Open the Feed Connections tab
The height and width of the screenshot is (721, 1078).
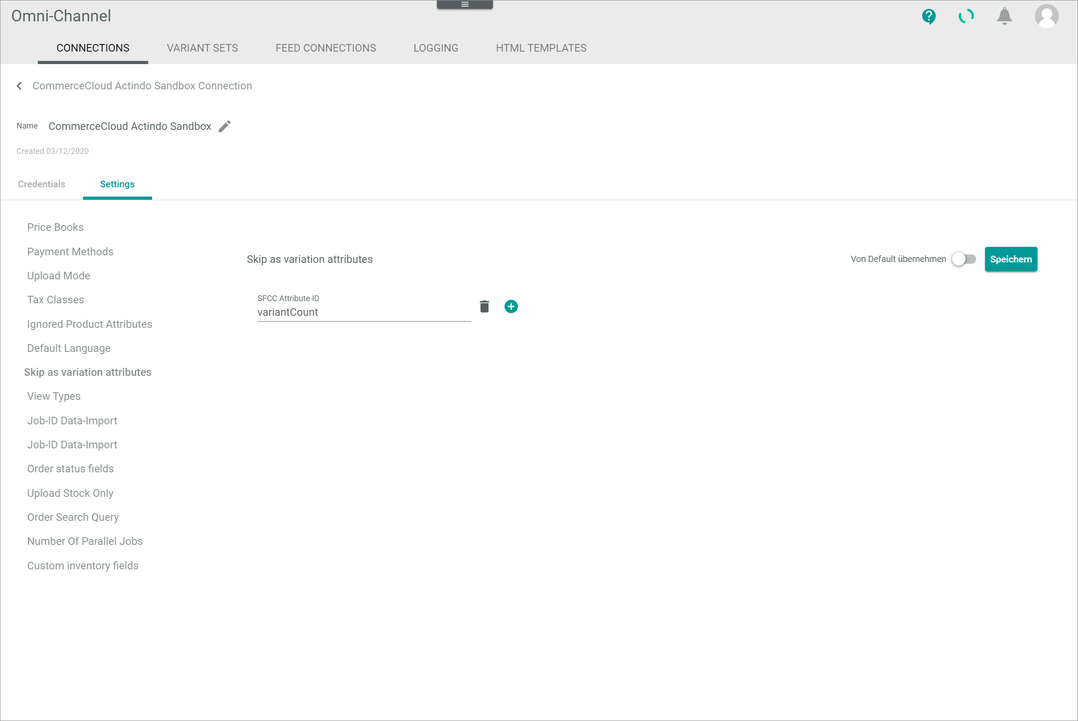pyautogui.click(x=326, y=48)
